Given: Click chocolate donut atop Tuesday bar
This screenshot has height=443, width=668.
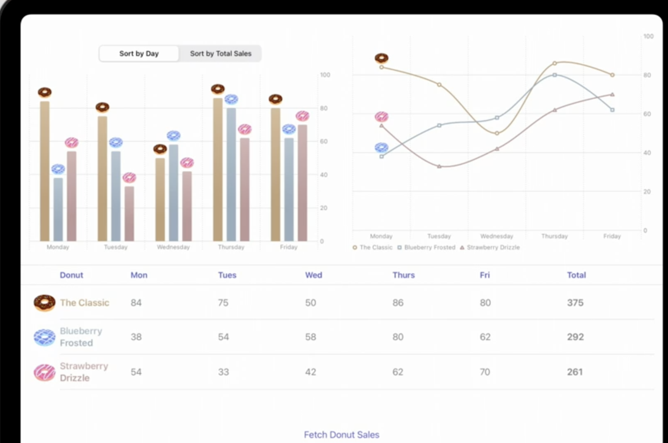Looking at the screenshot, I should [x=103, y=107].
